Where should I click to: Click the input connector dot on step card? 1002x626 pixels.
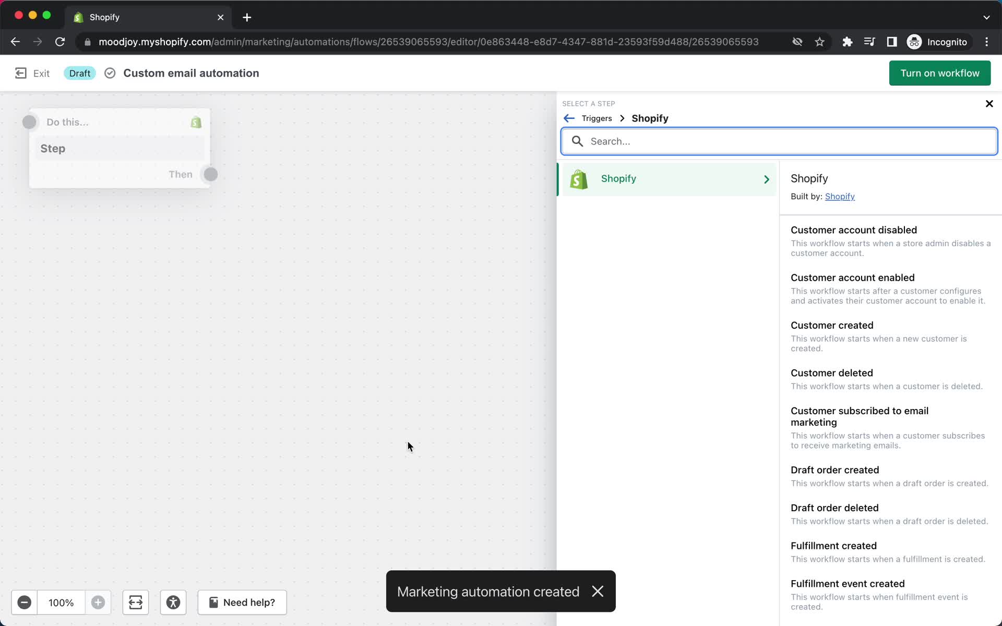coord(29,122)
